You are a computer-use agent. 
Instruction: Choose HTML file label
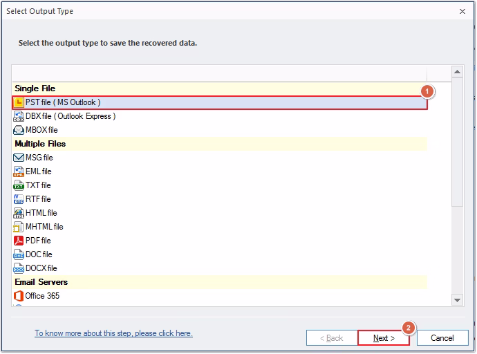(x=41, y=213)
